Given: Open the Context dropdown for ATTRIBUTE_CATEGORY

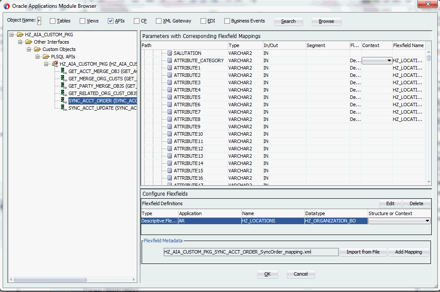Looking at the screenshot, I should (x=389, y=60).
